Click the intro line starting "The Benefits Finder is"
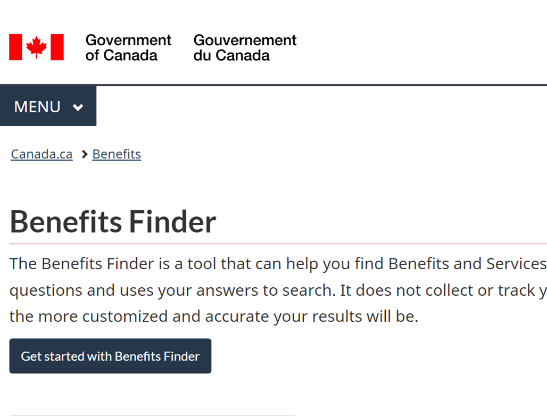The width and height of the screenshot is (547, 416). [x=278, y=264]
